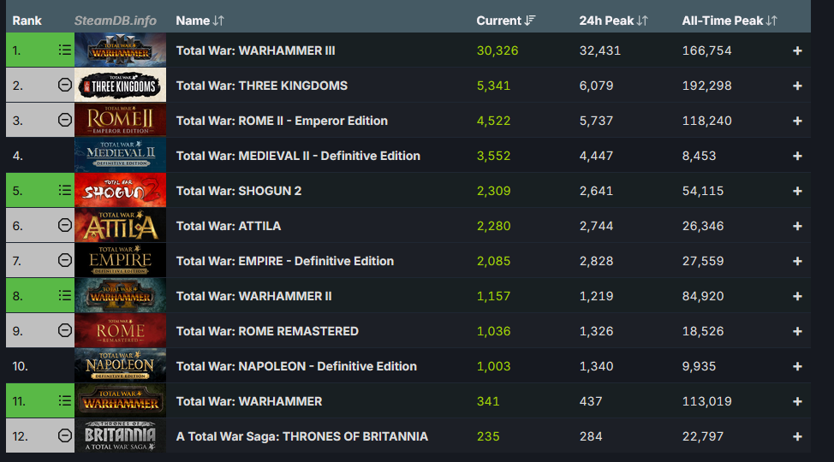Open Total War: NAPOLEON - Definitive Edition link

coord(296,366)
